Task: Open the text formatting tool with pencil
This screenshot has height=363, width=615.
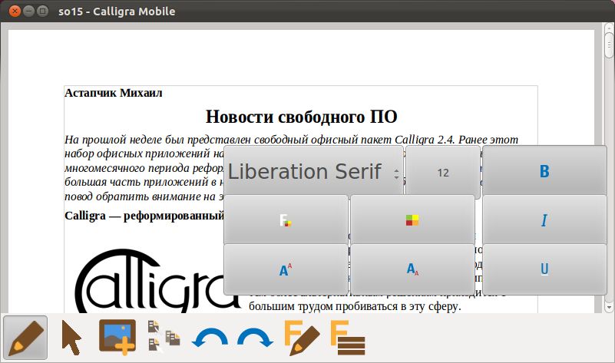Action: (x=302, y=338)
